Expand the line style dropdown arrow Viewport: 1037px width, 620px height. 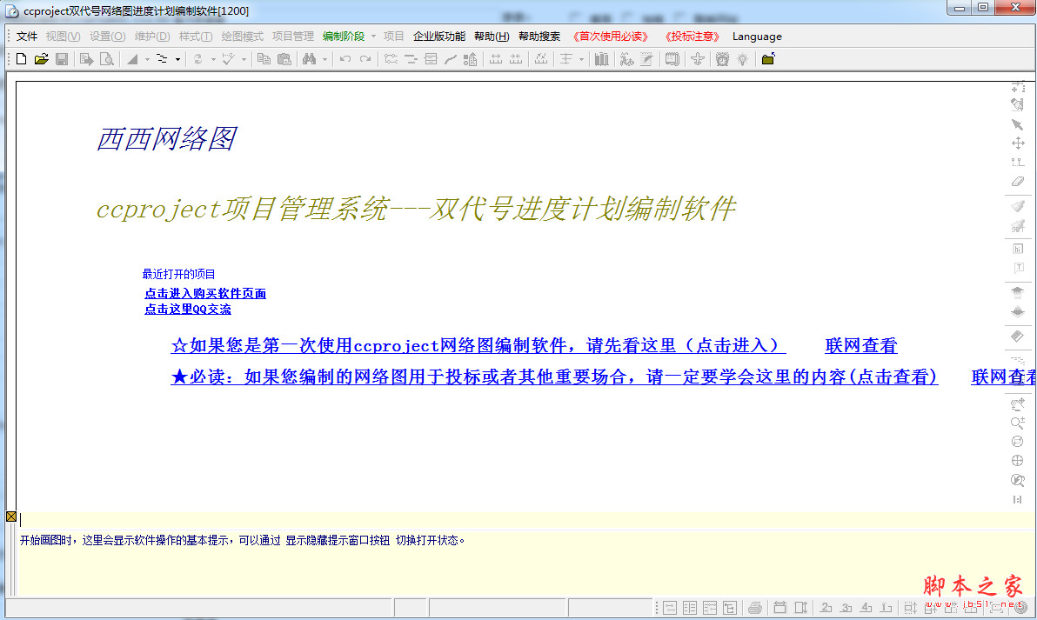pos(178,58)
